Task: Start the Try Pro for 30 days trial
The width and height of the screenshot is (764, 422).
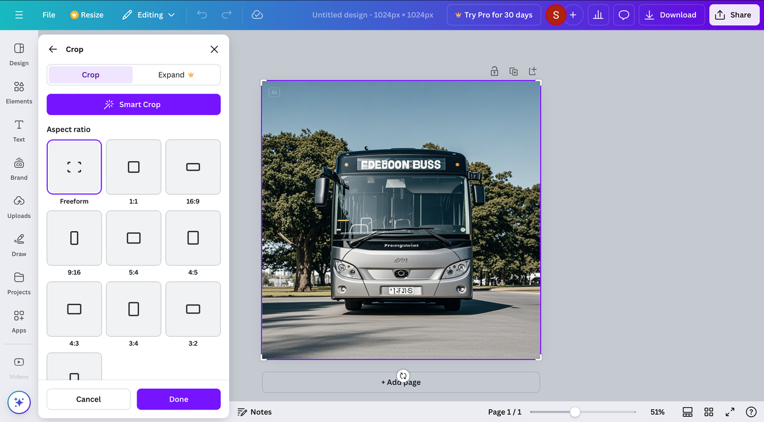Action: pos(494,15)
